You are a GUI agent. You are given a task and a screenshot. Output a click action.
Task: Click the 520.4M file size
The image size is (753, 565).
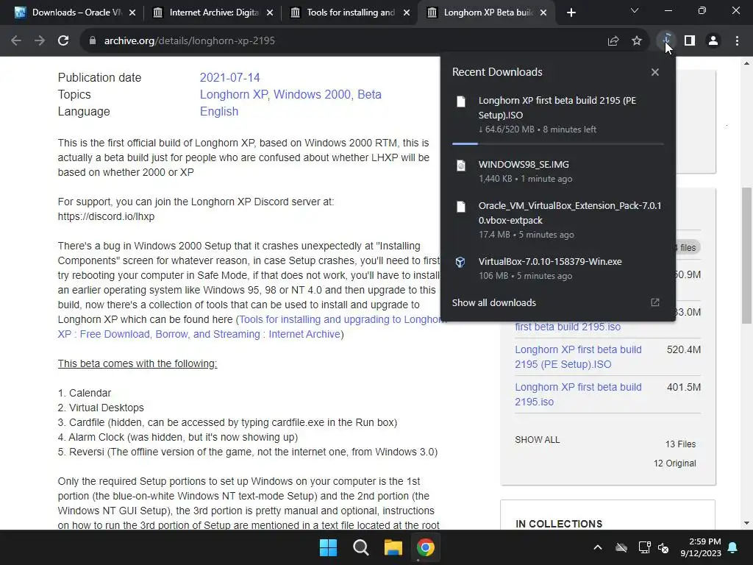[x=684, y=349]
